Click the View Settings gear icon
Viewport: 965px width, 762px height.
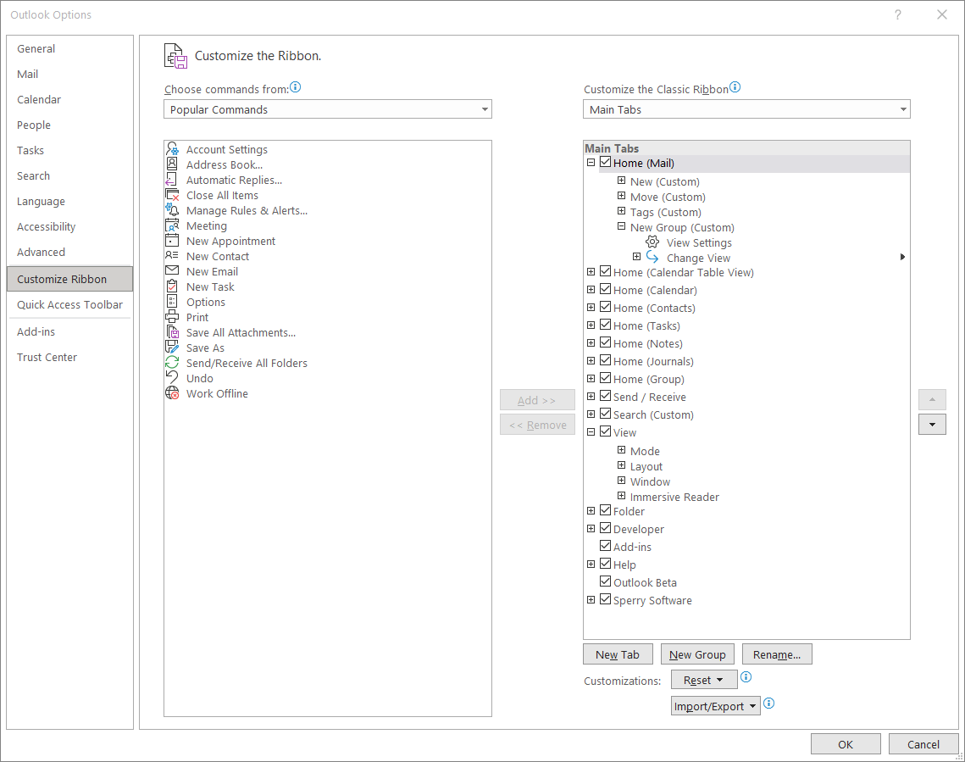[x=652, y=242]
